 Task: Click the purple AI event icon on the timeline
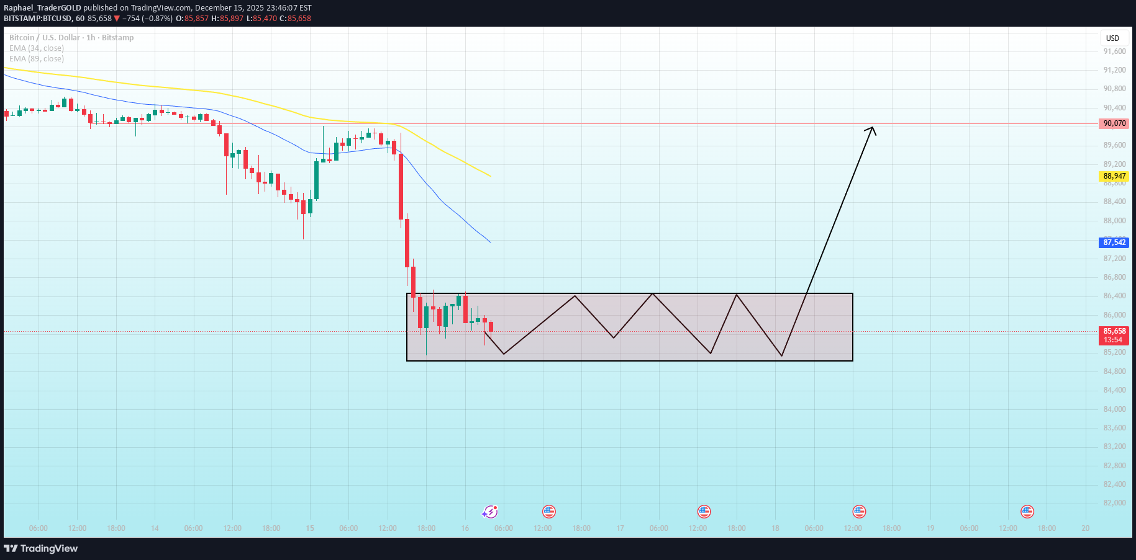click(x=491, y=511)
